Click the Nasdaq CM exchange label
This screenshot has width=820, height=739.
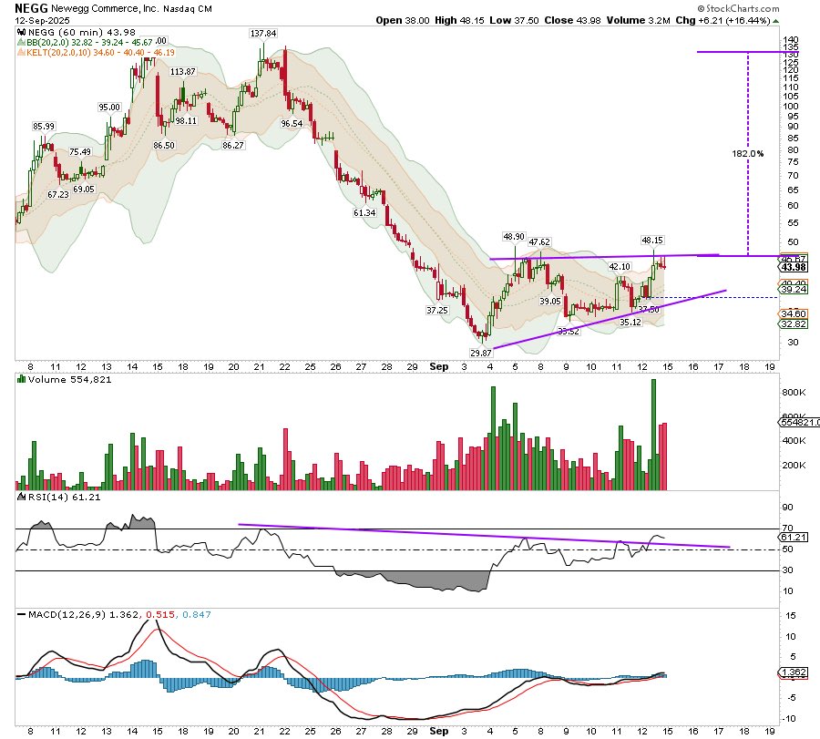[187, 9]
